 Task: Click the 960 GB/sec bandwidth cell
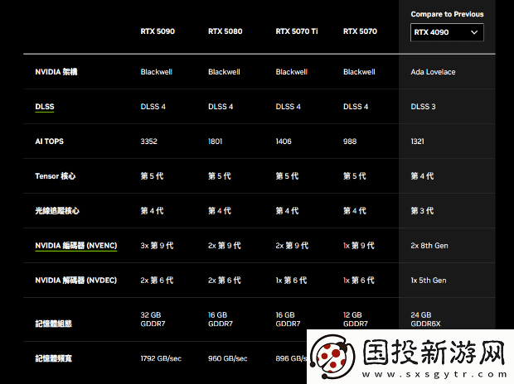[x=228, y=358]
